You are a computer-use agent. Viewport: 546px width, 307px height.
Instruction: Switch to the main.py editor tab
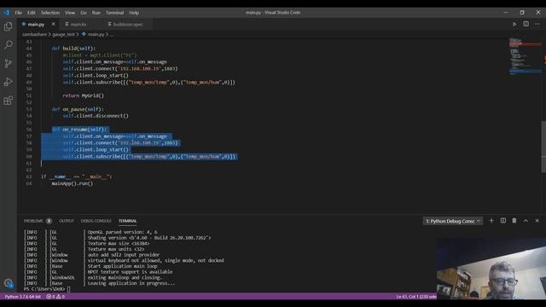point(36,25)
